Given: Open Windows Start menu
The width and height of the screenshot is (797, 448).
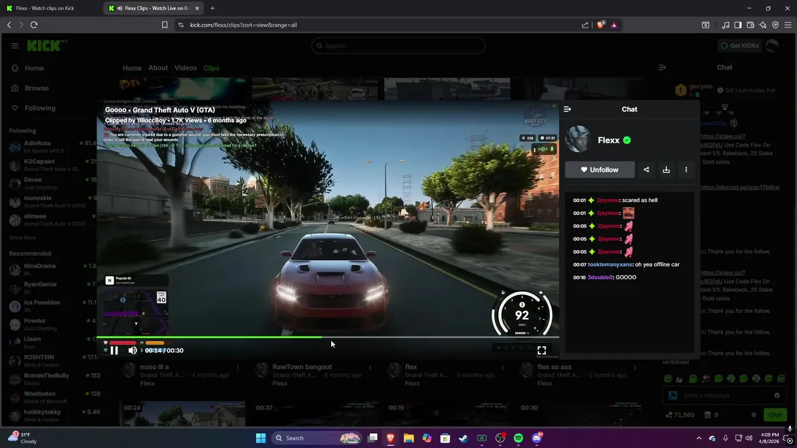Looking at the screenshot, I should pos(261,438).
